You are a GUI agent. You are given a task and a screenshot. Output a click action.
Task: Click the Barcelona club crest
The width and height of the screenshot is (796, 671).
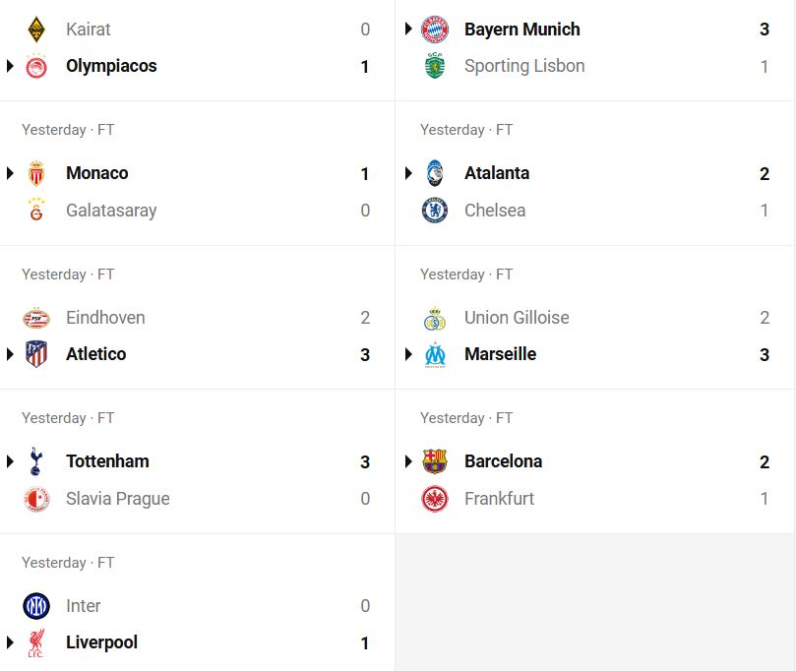click(435, 461)
